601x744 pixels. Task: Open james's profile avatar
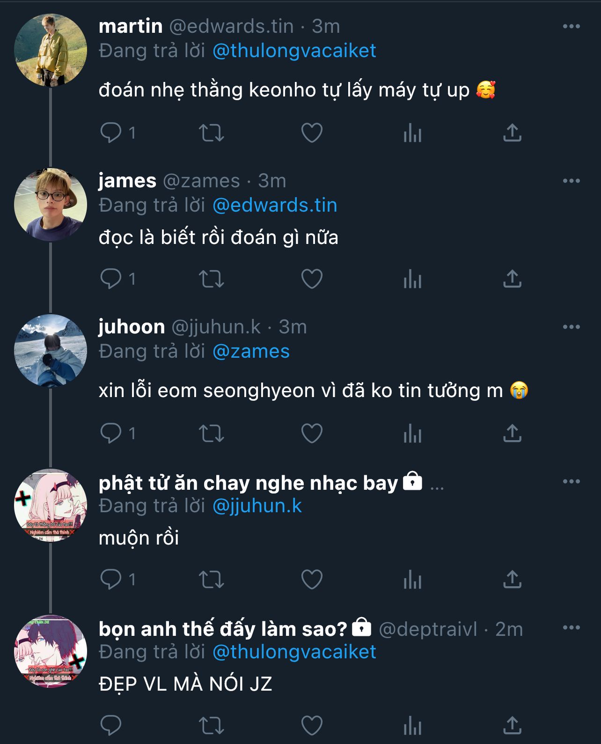point(51,204)
